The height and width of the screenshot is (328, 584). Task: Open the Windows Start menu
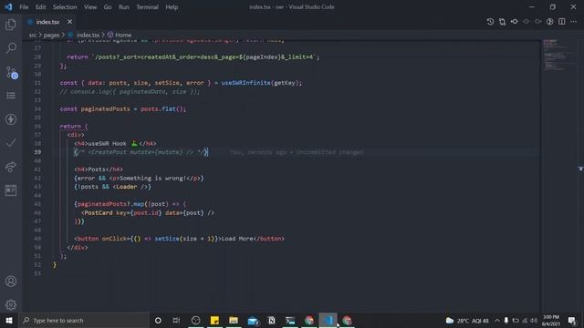tap(9, 320)
